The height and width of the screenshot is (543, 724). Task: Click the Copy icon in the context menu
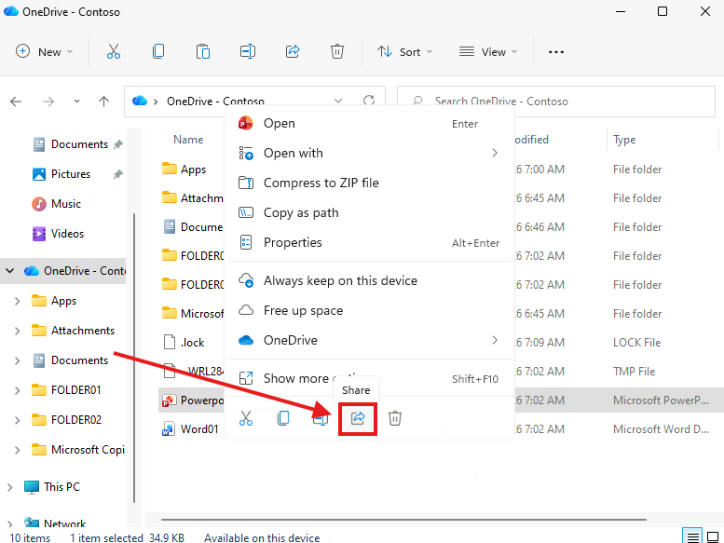(283, 418)
